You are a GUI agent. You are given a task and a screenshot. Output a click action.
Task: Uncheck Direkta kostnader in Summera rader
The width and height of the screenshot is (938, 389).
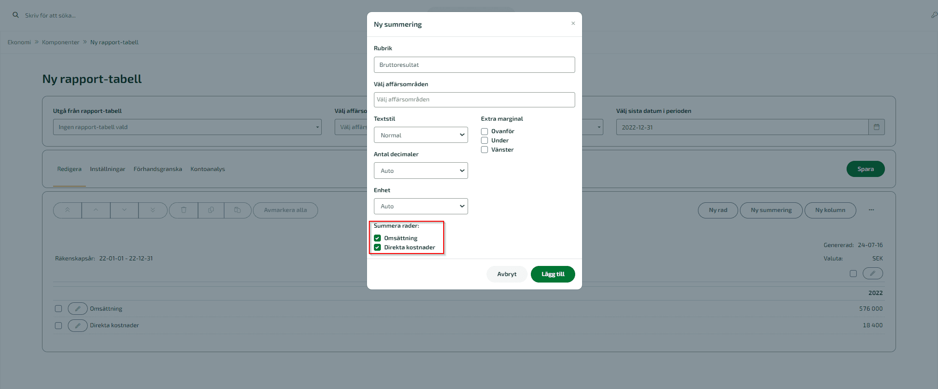[x=378, y=248]
